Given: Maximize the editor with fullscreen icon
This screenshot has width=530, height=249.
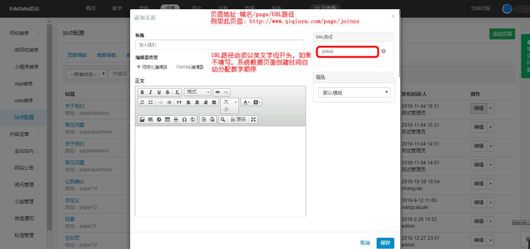Looking at the screenshot, I should point(253,119).
